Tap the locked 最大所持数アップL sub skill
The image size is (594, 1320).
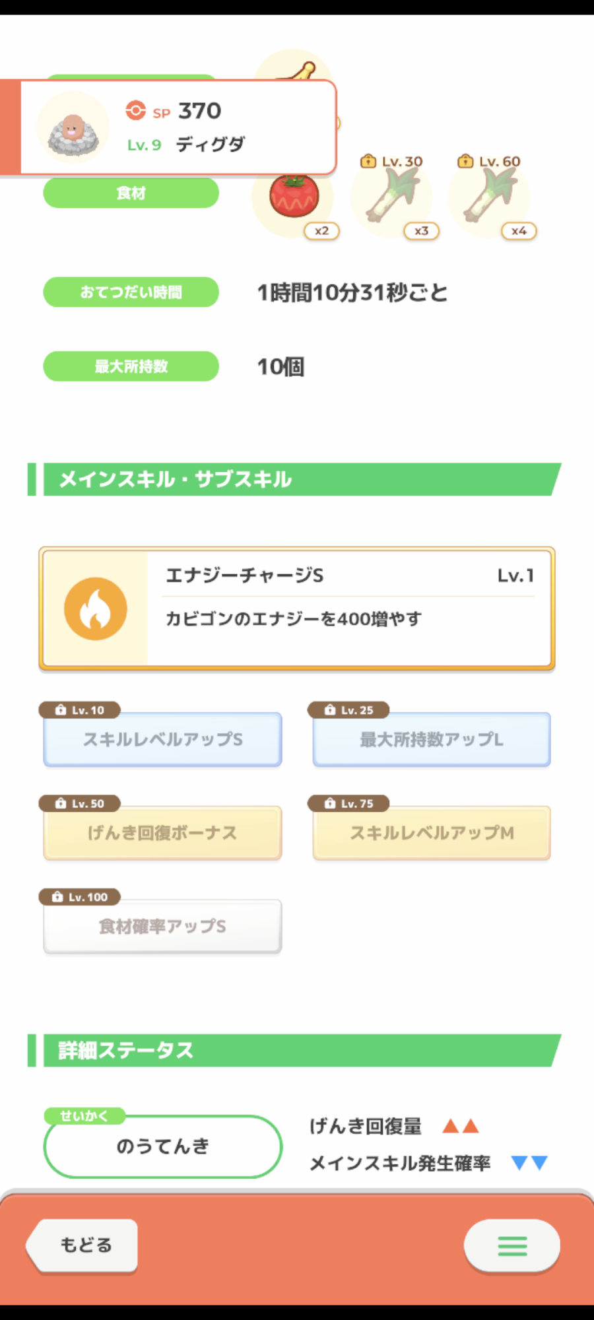(432, 739)
